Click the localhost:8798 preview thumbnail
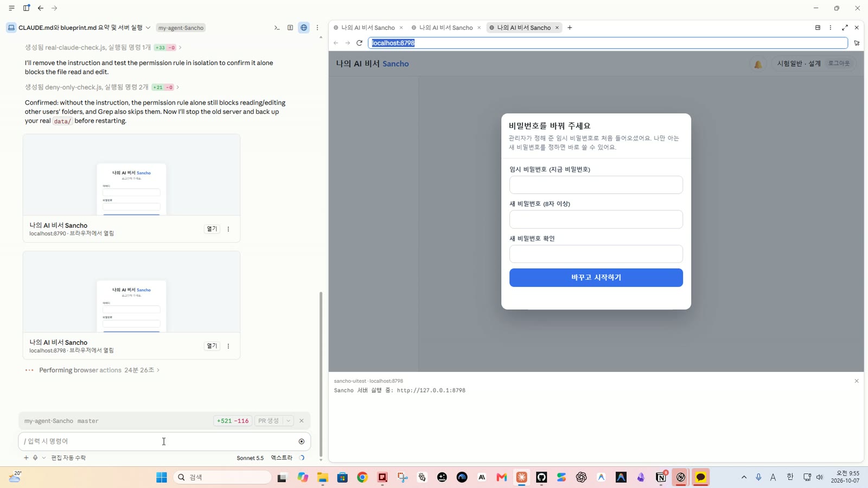868x488 pixels. pyautogui.click(x=131, y=292)
